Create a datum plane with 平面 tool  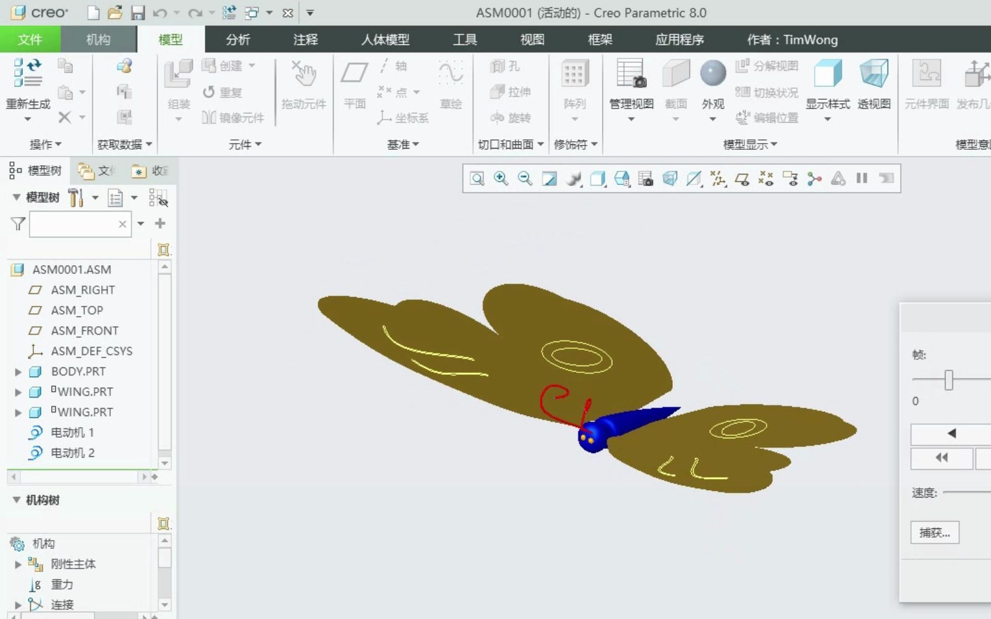(x=354, y=86)
